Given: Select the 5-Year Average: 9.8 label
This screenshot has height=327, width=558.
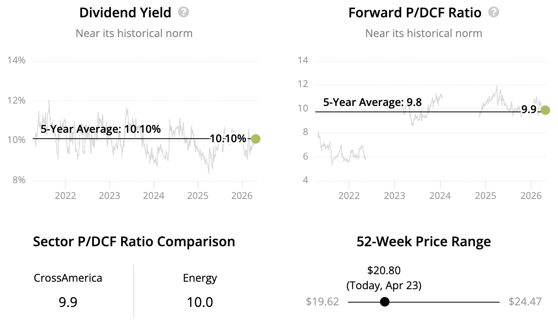Looking at the screenshot, I should (372, 102).
